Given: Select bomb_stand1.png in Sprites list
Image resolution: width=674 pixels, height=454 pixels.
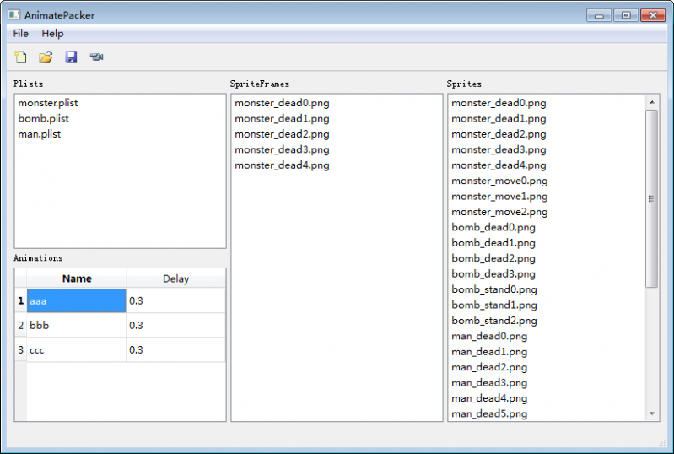Looking at the screenshot, I should [x=493, y=305].
